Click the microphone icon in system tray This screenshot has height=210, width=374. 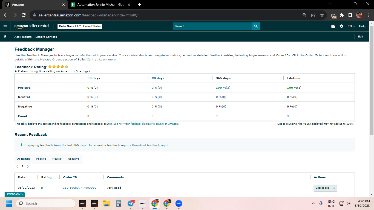[x=321, y=203]
